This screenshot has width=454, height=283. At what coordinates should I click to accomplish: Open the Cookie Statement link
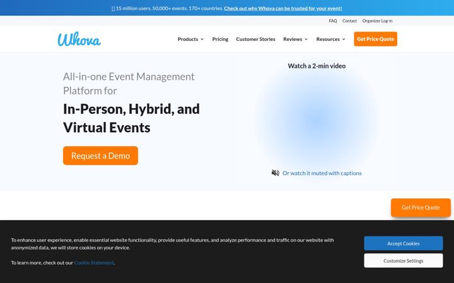tap(94, 262)
